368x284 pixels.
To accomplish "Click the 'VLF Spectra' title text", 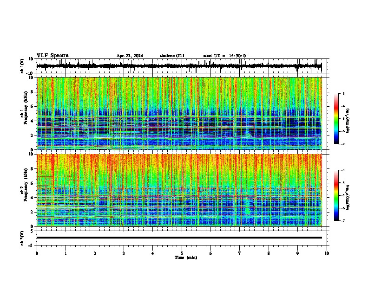I will click(x=53, y=56).
